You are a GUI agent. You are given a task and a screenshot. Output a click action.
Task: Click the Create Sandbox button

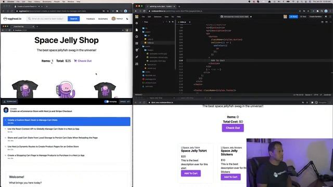point(316,17)
